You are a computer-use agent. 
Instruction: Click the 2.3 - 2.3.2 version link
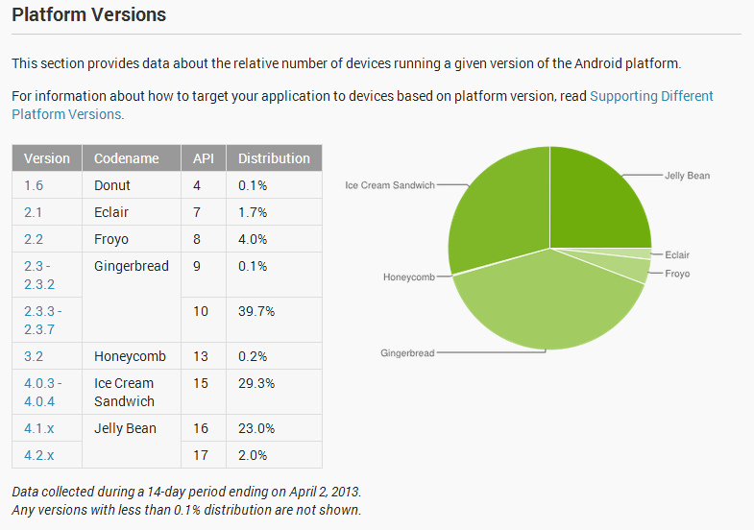pyautogui.click(x=39, y=275)
